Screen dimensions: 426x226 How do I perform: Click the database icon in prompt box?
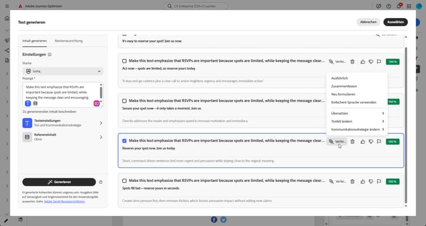pyautogui.click(x=35, y=103)
